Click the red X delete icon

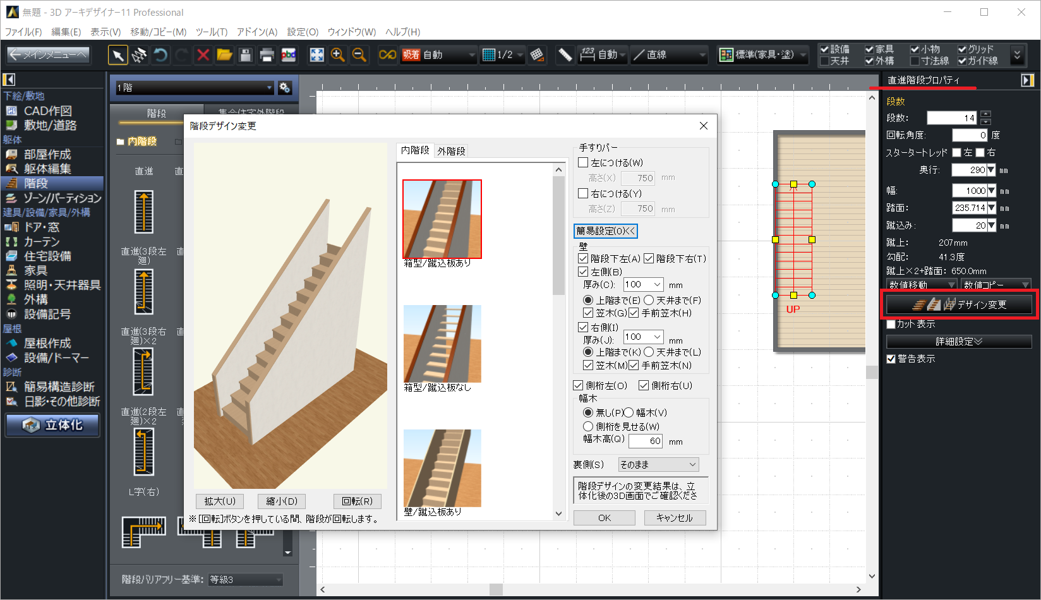(x=203, y=55)
